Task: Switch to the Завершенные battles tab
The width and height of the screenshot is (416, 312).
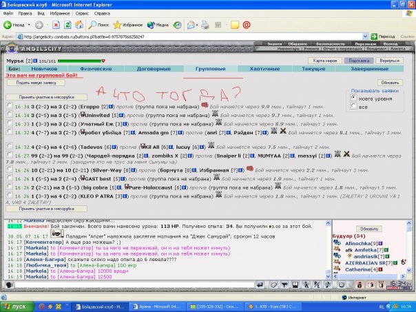Action: pyautogui.click(x=369, y=69)
